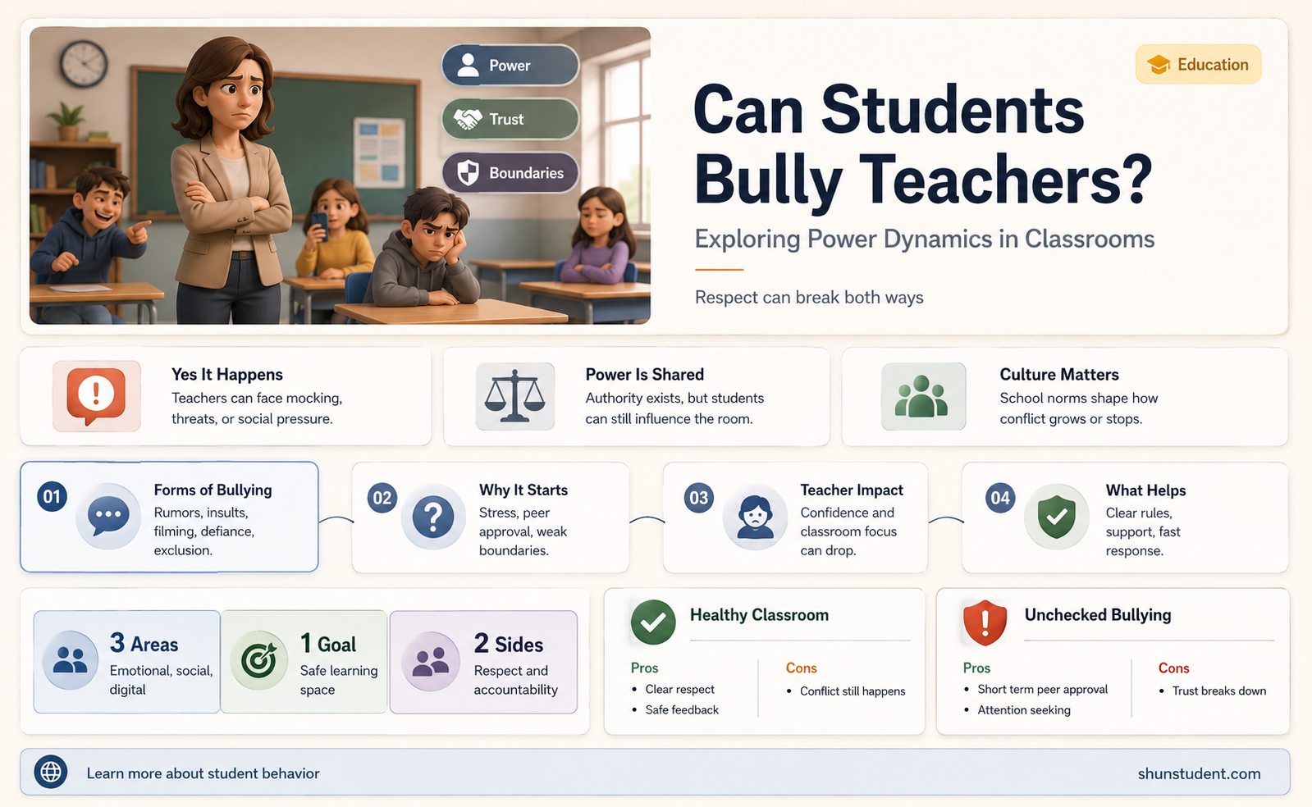The width and height of the screenshot is (1312, 807).
Task: Click the Emotional, social, digital description
Action: pos(161,680)
